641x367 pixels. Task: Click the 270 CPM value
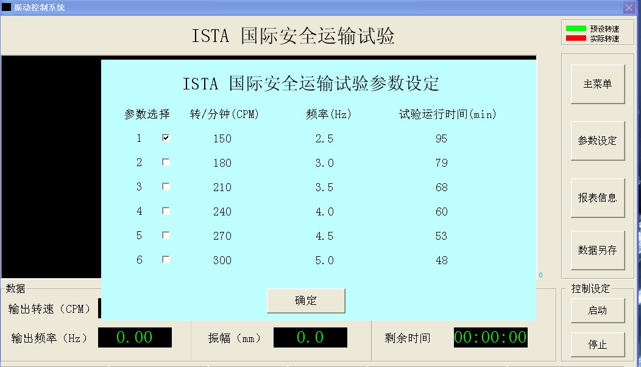222,236
